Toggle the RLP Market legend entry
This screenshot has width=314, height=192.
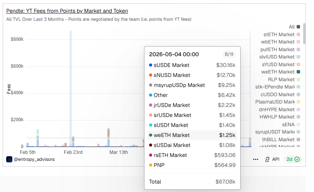tap(284, 79)
